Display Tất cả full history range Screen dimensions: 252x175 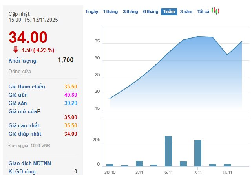(x=203, y=12)
